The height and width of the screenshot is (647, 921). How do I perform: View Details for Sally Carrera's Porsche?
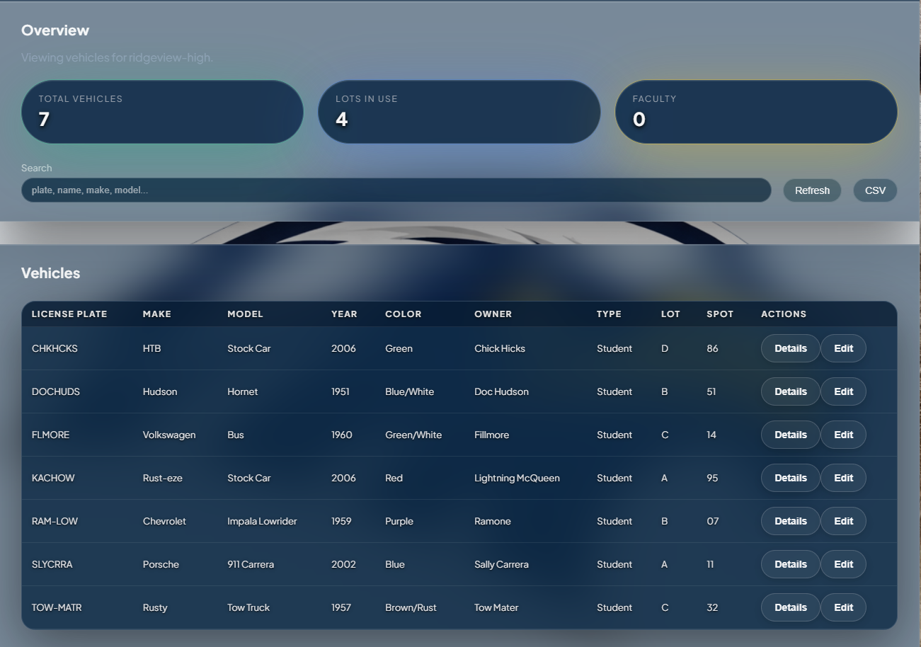coord(790,564)
